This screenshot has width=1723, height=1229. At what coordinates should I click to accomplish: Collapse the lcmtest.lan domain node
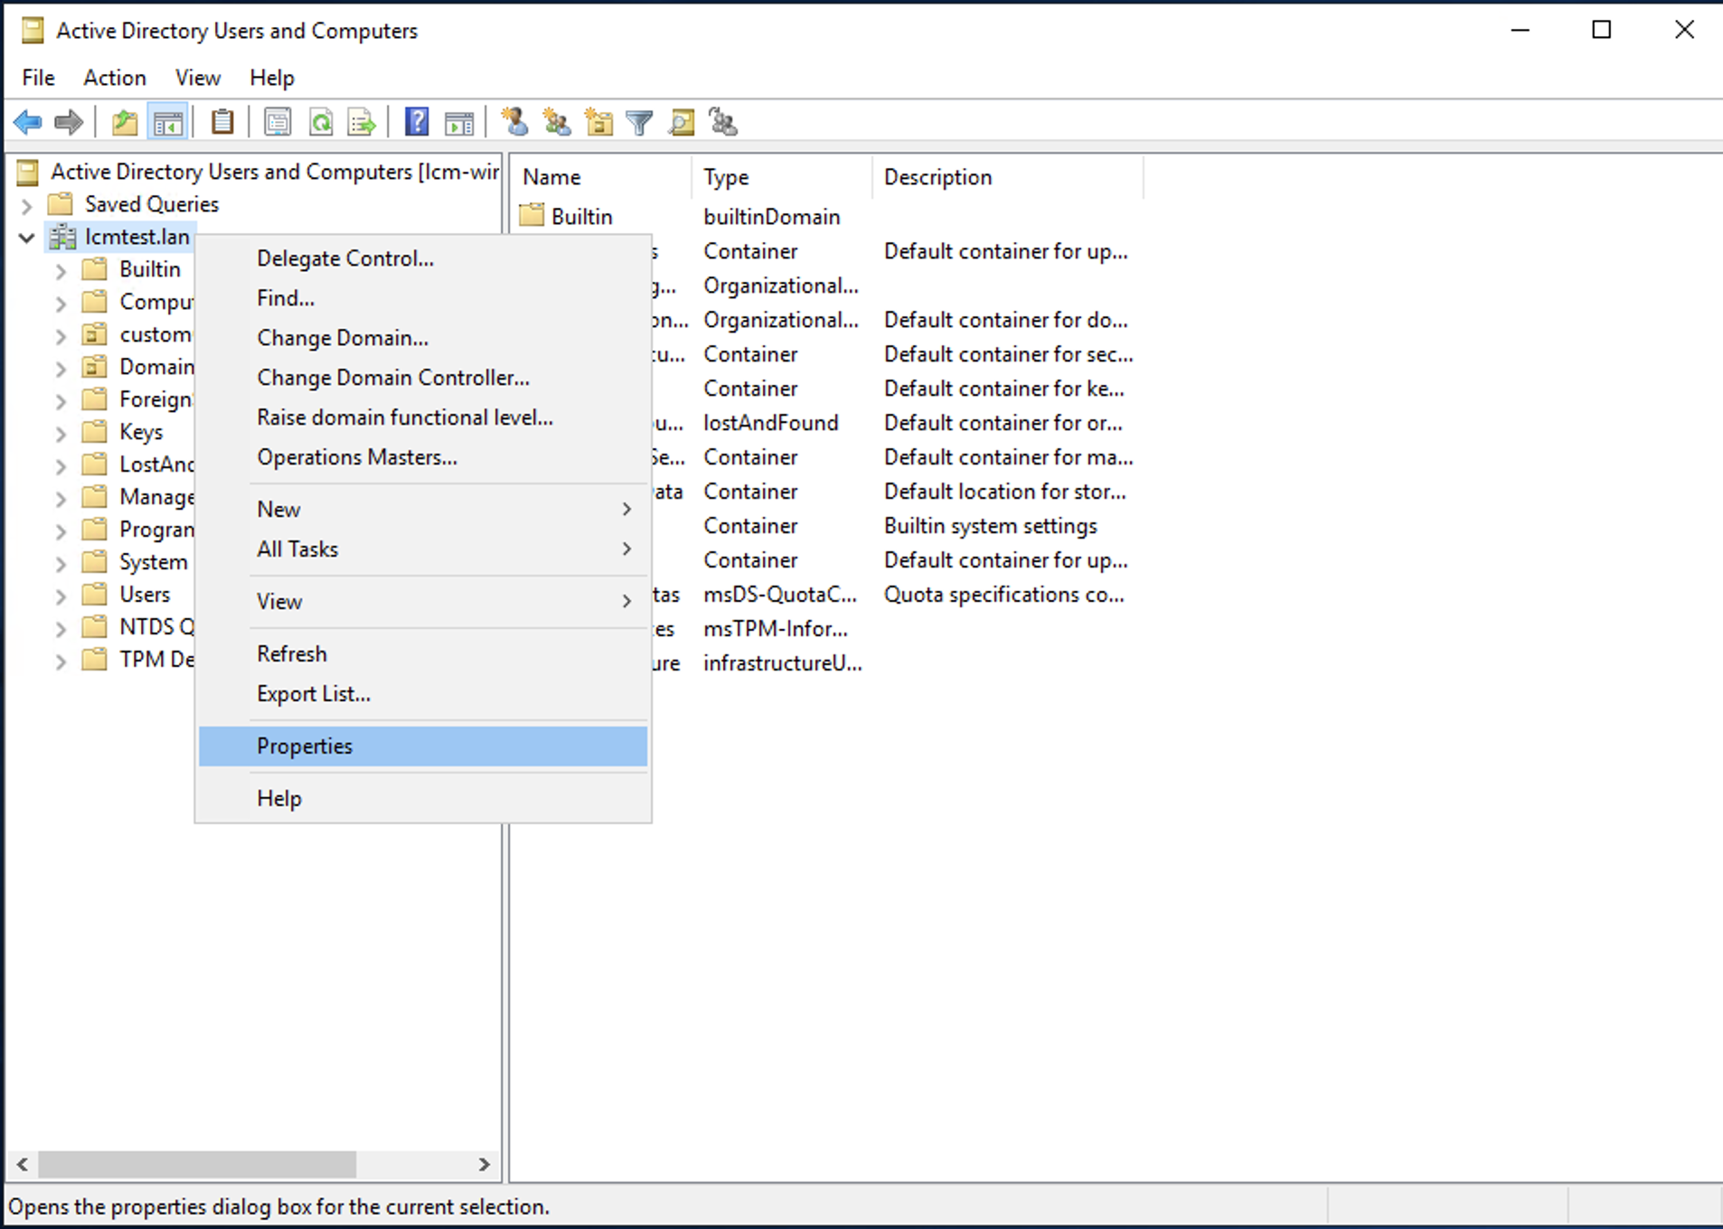pyautogui.click(x=27, y=238)
